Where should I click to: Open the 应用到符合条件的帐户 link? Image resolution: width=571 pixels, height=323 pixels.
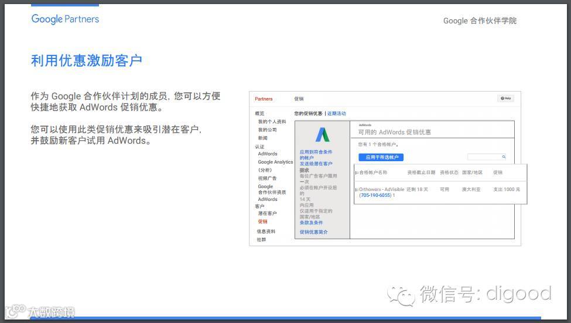point(316,155)
